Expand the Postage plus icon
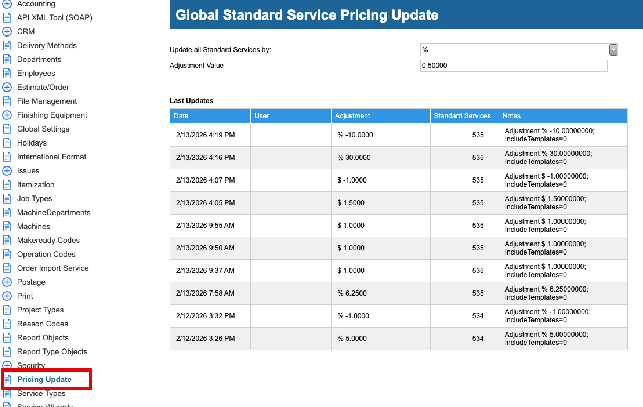 coord(7,282)
